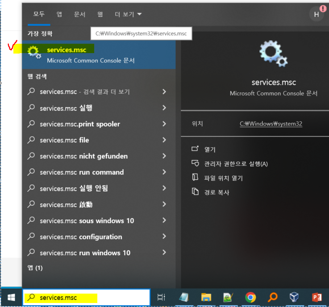
Task: Select the 'services.msc 啟動' suggestion
Action: coord(99,204)
